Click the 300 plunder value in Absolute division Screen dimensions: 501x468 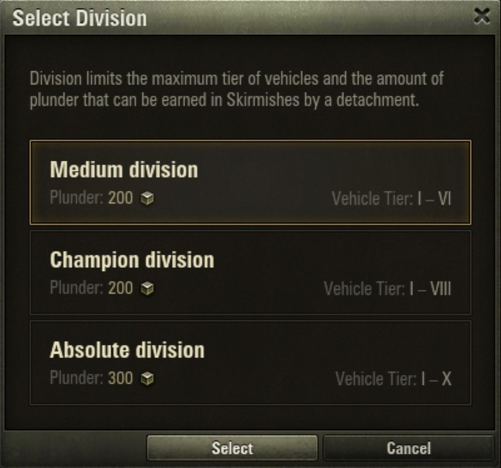click(121, 379)
